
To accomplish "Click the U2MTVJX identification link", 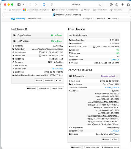I will pyautogui.click(x=115, y=60).
